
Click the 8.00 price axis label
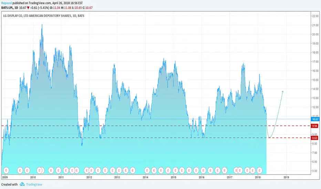pyautogui.click(x=314, y=144)
